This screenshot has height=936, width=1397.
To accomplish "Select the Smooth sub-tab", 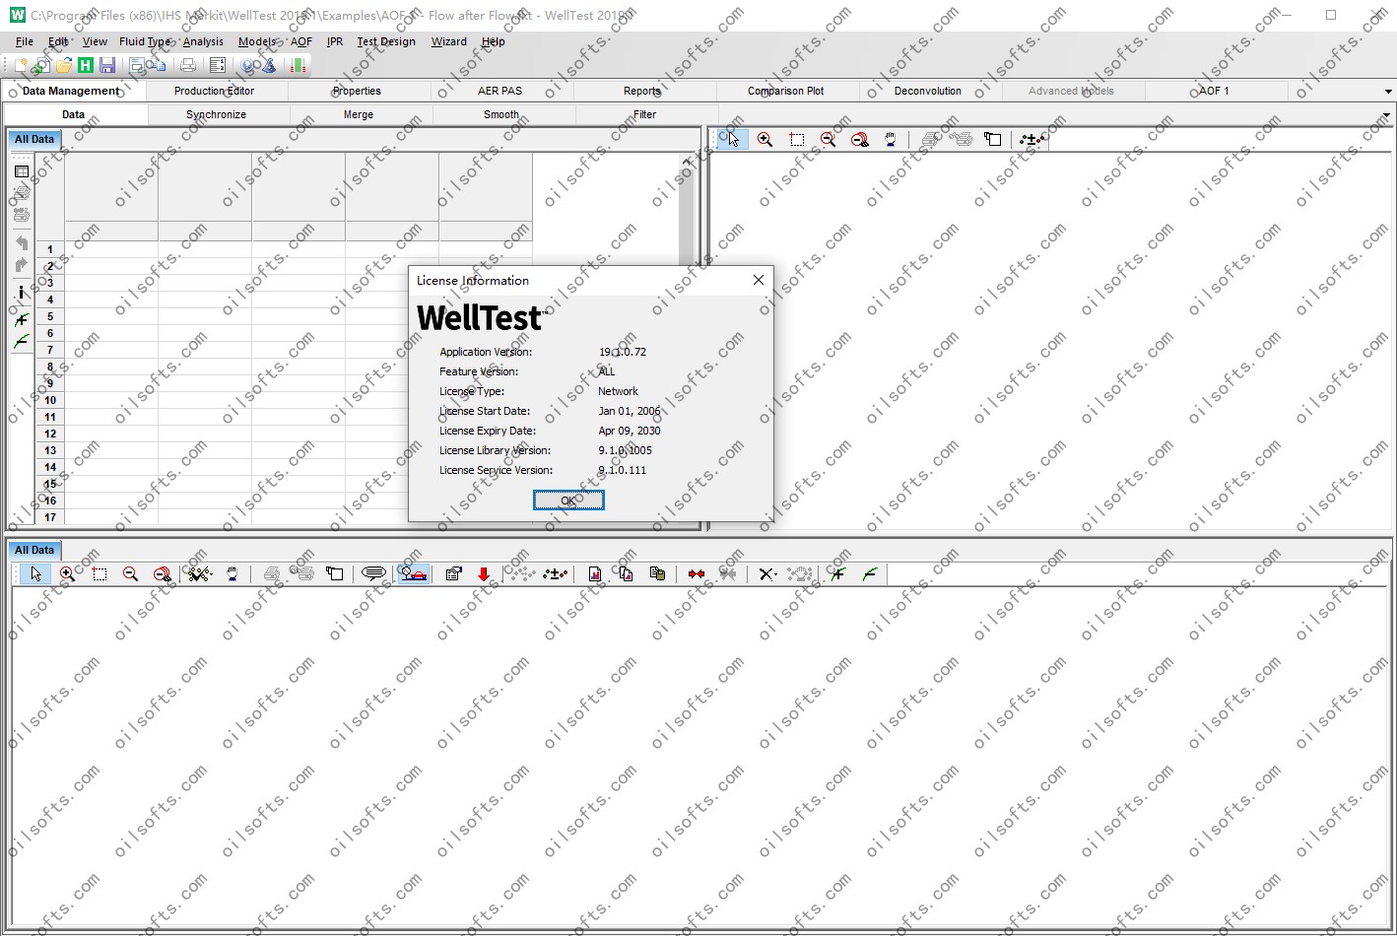I will click(501, 114).
